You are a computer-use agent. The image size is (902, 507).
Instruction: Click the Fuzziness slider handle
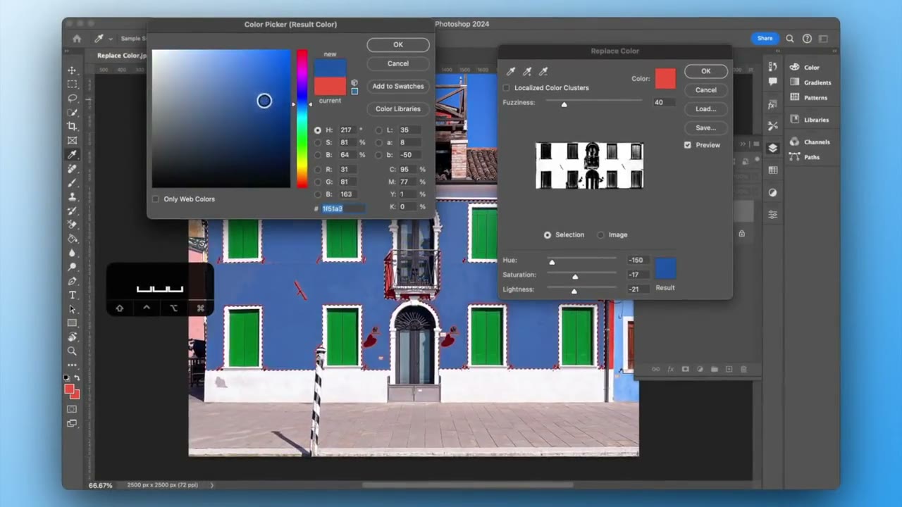pos(564,104)
